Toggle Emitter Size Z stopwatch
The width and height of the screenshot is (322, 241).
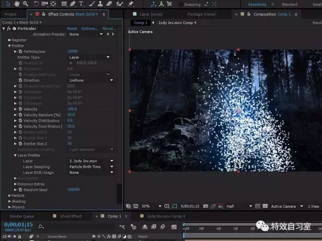(x=20, y=144)
